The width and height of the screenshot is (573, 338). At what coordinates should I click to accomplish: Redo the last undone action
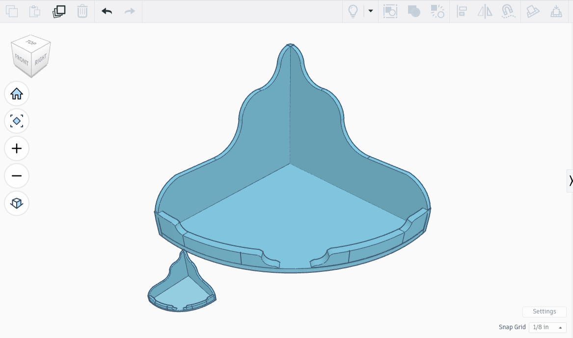[x=129, y=11]
